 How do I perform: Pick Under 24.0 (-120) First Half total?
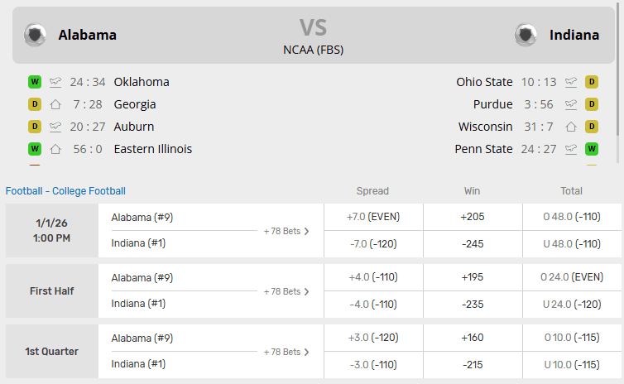point(572,305)
